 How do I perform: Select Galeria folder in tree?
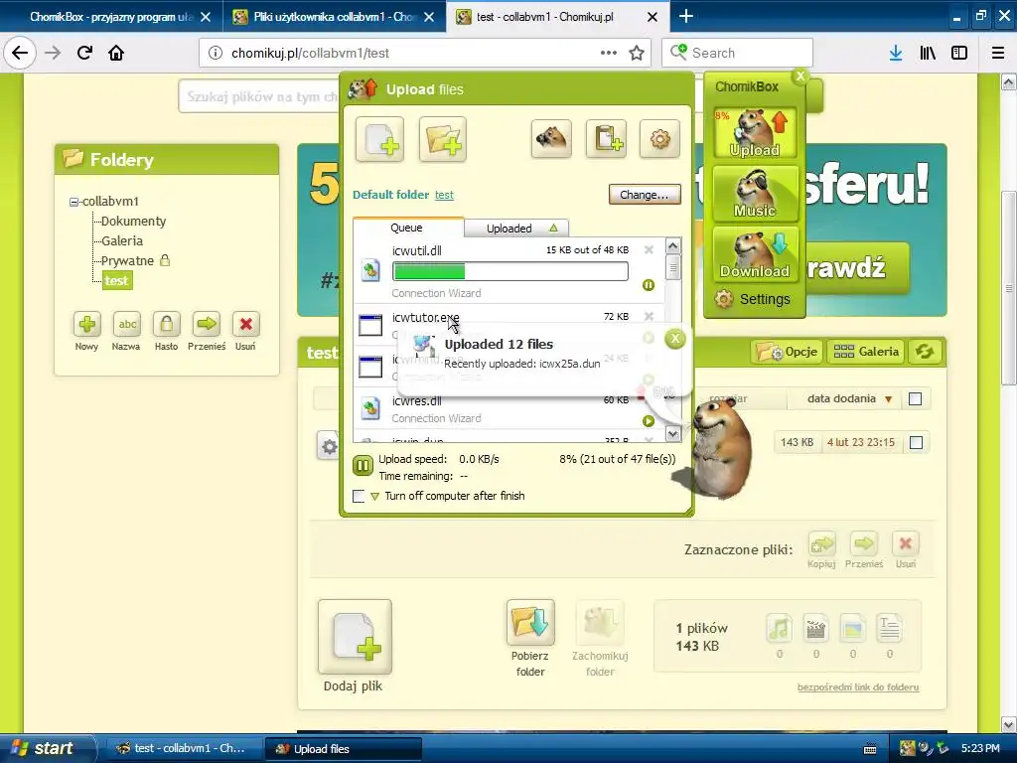coord(122,240)
